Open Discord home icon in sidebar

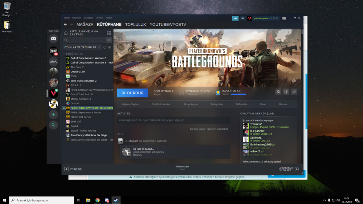click(x=53, y=38)
